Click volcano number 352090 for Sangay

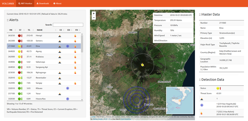coord(11,83)
